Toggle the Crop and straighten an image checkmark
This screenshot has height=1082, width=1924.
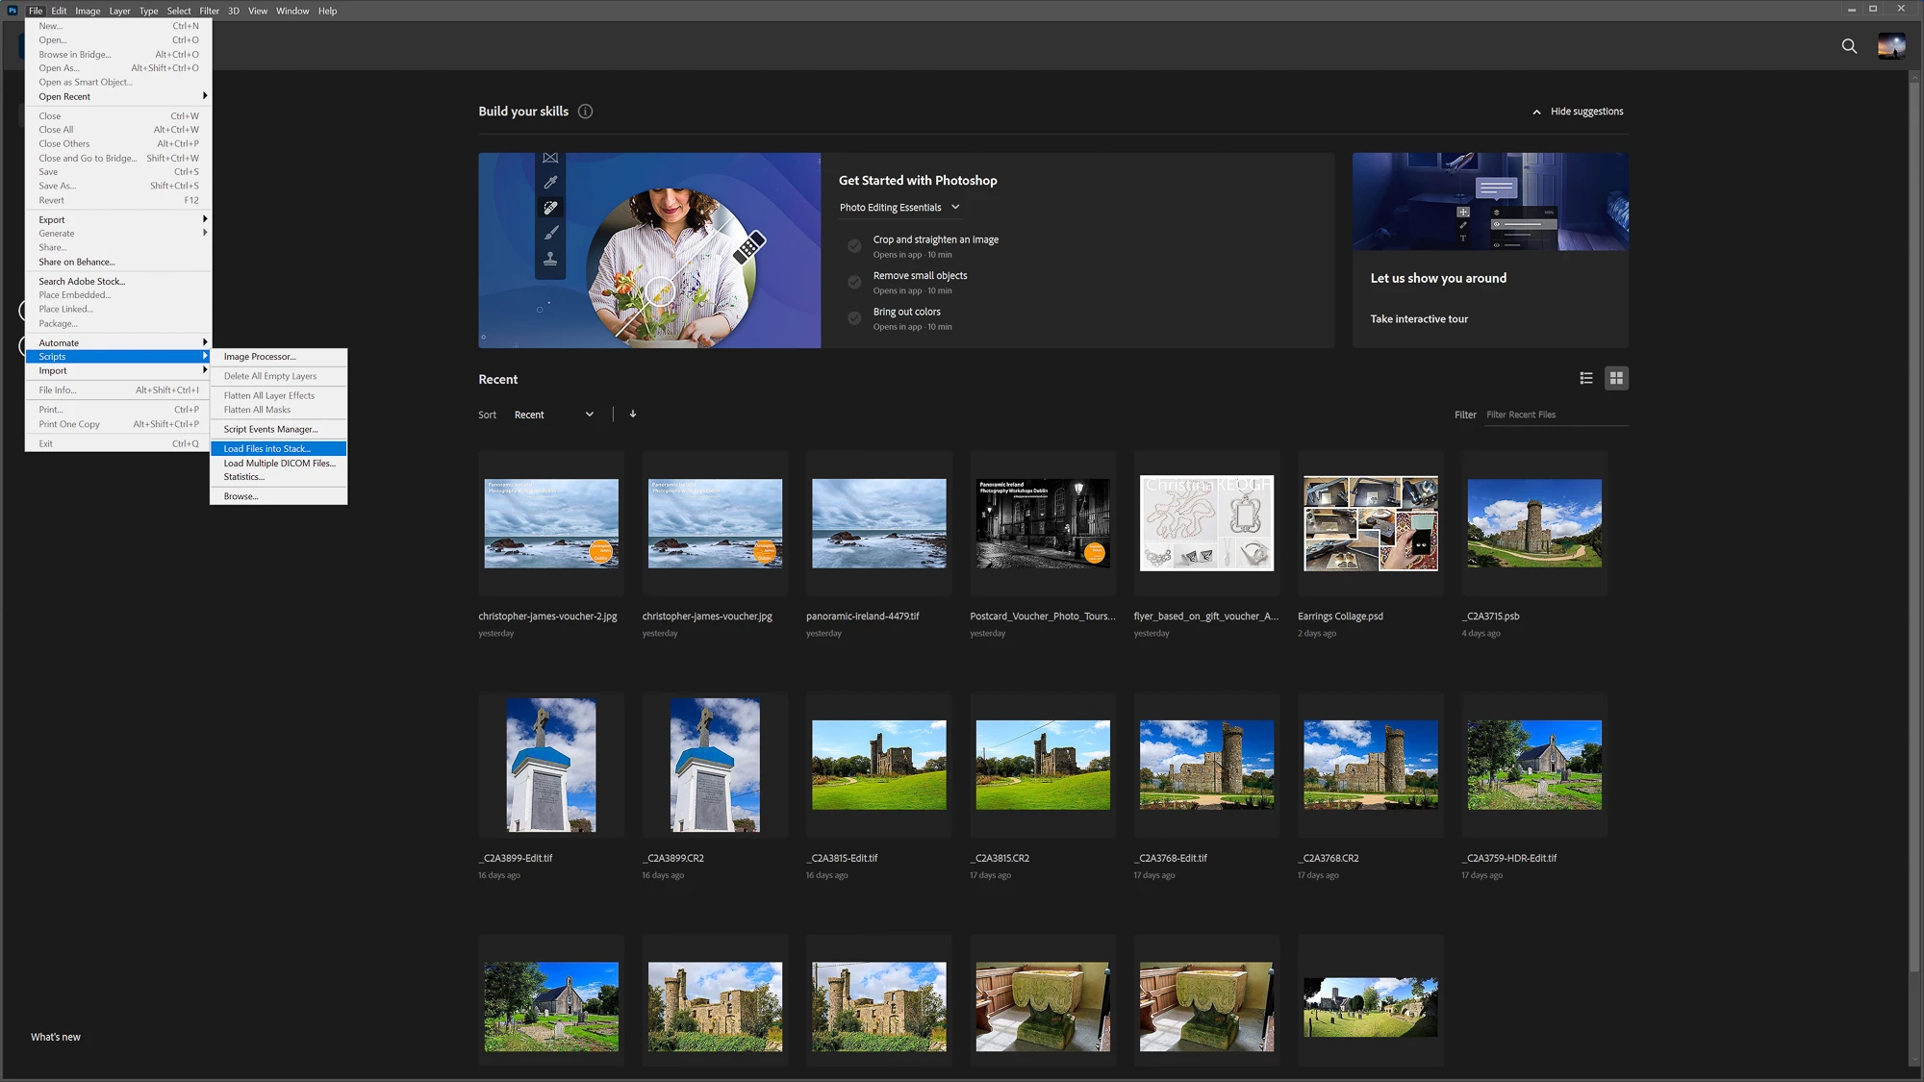pyautogui.click(x=854, y=246)
